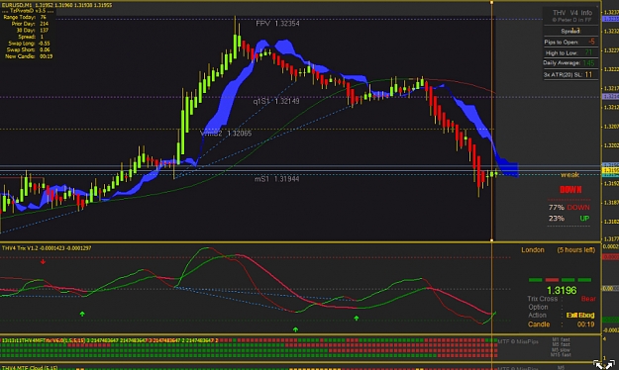Click the 3x ATR(20) SL value 11

tap(588, 74)
